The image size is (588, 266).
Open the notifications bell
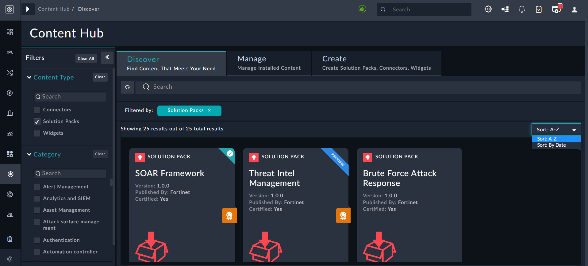(522, 9)
